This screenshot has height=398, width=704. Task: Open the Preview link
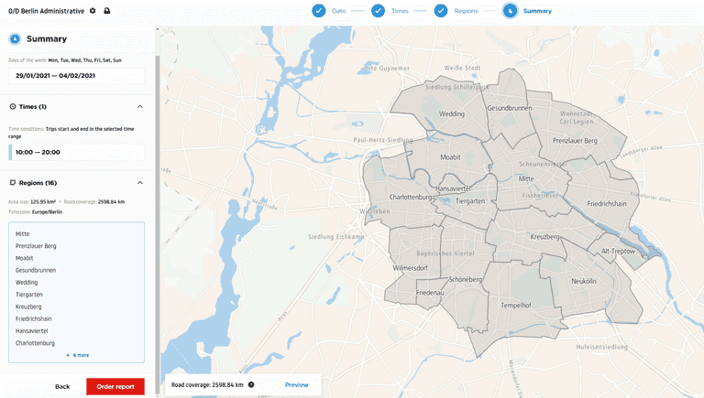click(x=296, y=385)
